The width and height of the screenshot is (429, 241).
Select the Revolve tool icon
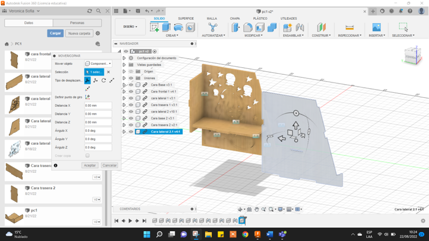(x=178, y=28)
